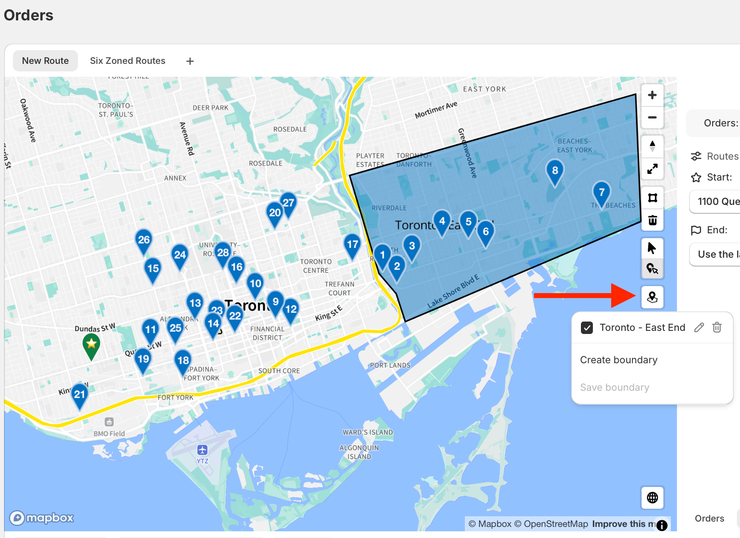The image size is (740, 538).
Task: Click the Improve this map link
Action: 624,524
